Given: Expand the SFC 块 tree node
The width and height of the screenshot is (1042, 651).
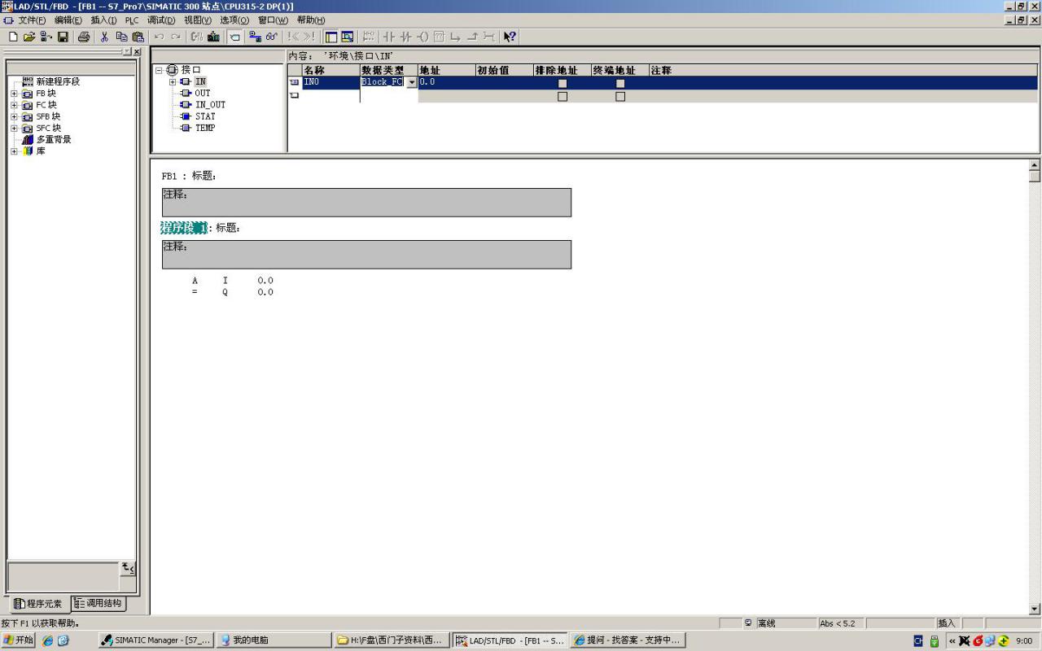Looking at the screenshot, I should click(x=14, y=128).
